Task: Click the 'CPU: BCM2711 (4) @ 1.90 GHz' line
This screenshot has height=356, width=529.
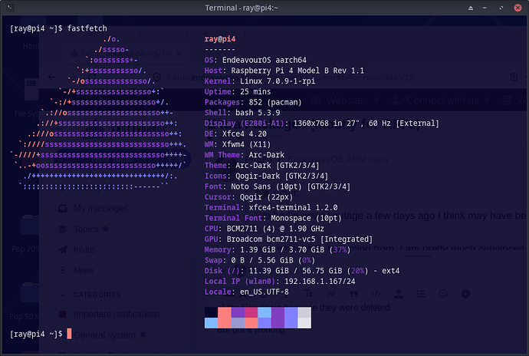Action: click(x=264, y=229)
